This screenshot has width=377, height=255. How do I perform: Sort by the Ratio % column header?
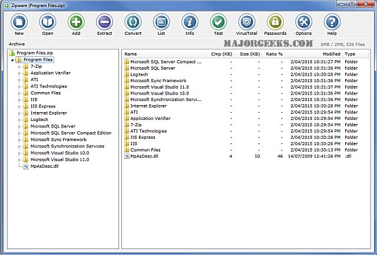point(273,54)
